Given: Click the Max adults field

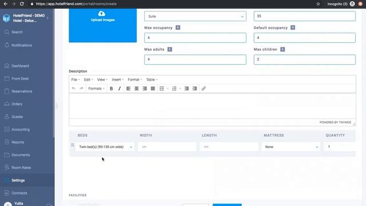Looking at the screenshot, I should [195, 60].
